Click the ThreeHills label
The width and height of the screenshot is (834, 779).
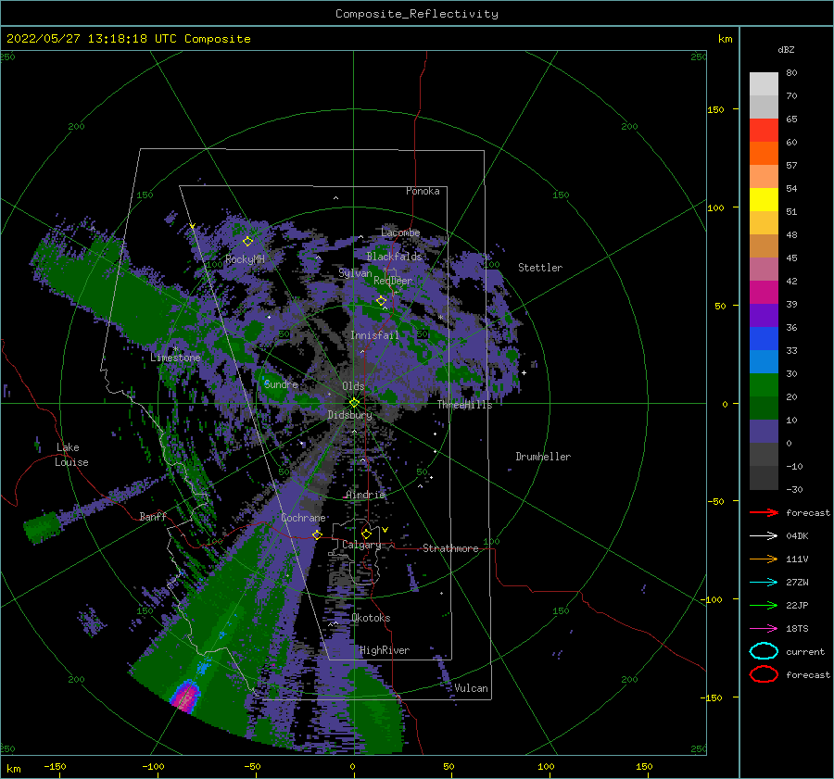pos(465,405)
